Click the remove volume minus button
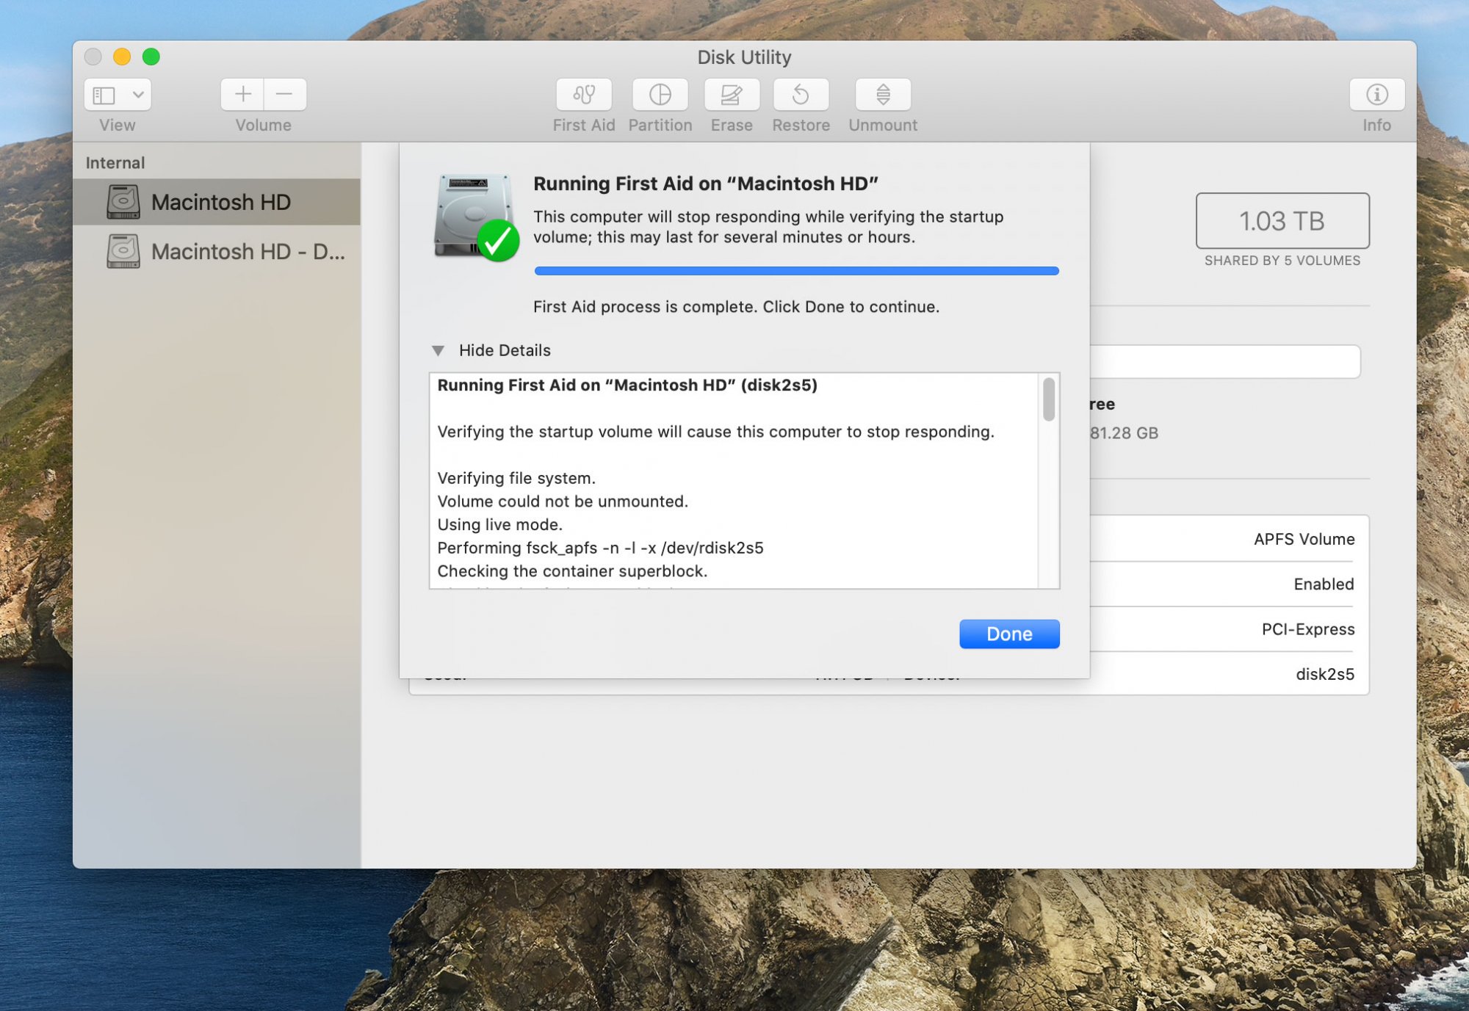1469x1011 pixels. (x=285, y=95)
